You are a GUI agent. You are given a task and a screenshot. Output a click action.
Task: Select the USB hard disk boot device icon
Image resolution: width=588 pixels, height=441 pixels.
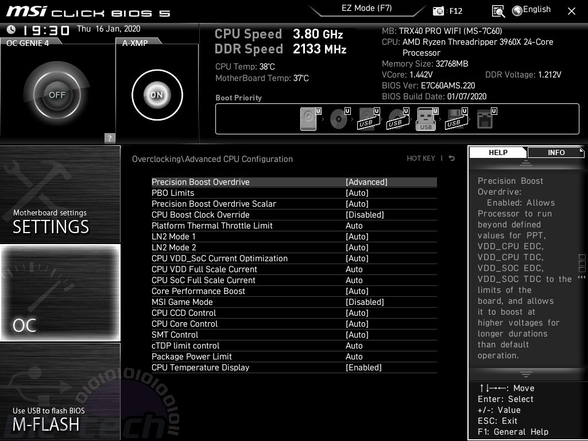pos(369,119)
